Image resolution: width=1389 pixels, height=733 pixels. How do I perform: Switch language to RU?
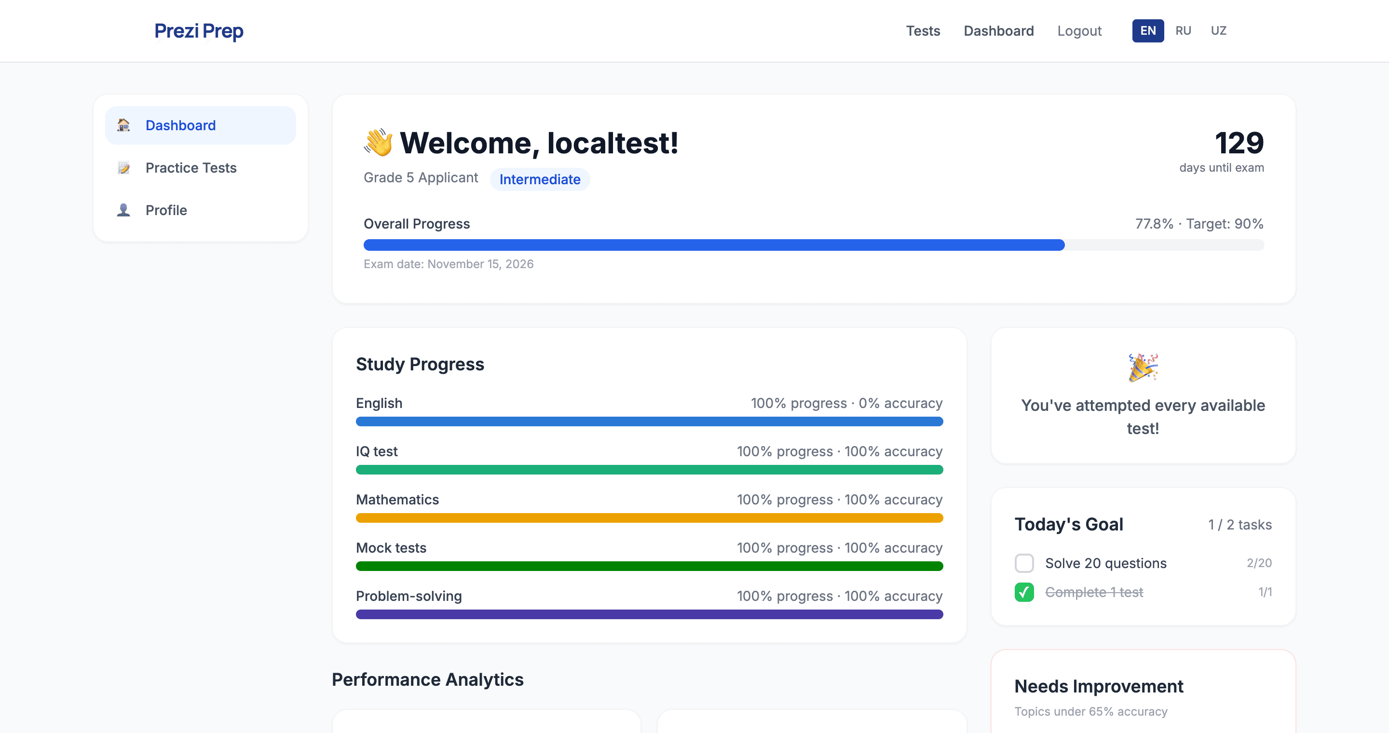[1183, 31]
